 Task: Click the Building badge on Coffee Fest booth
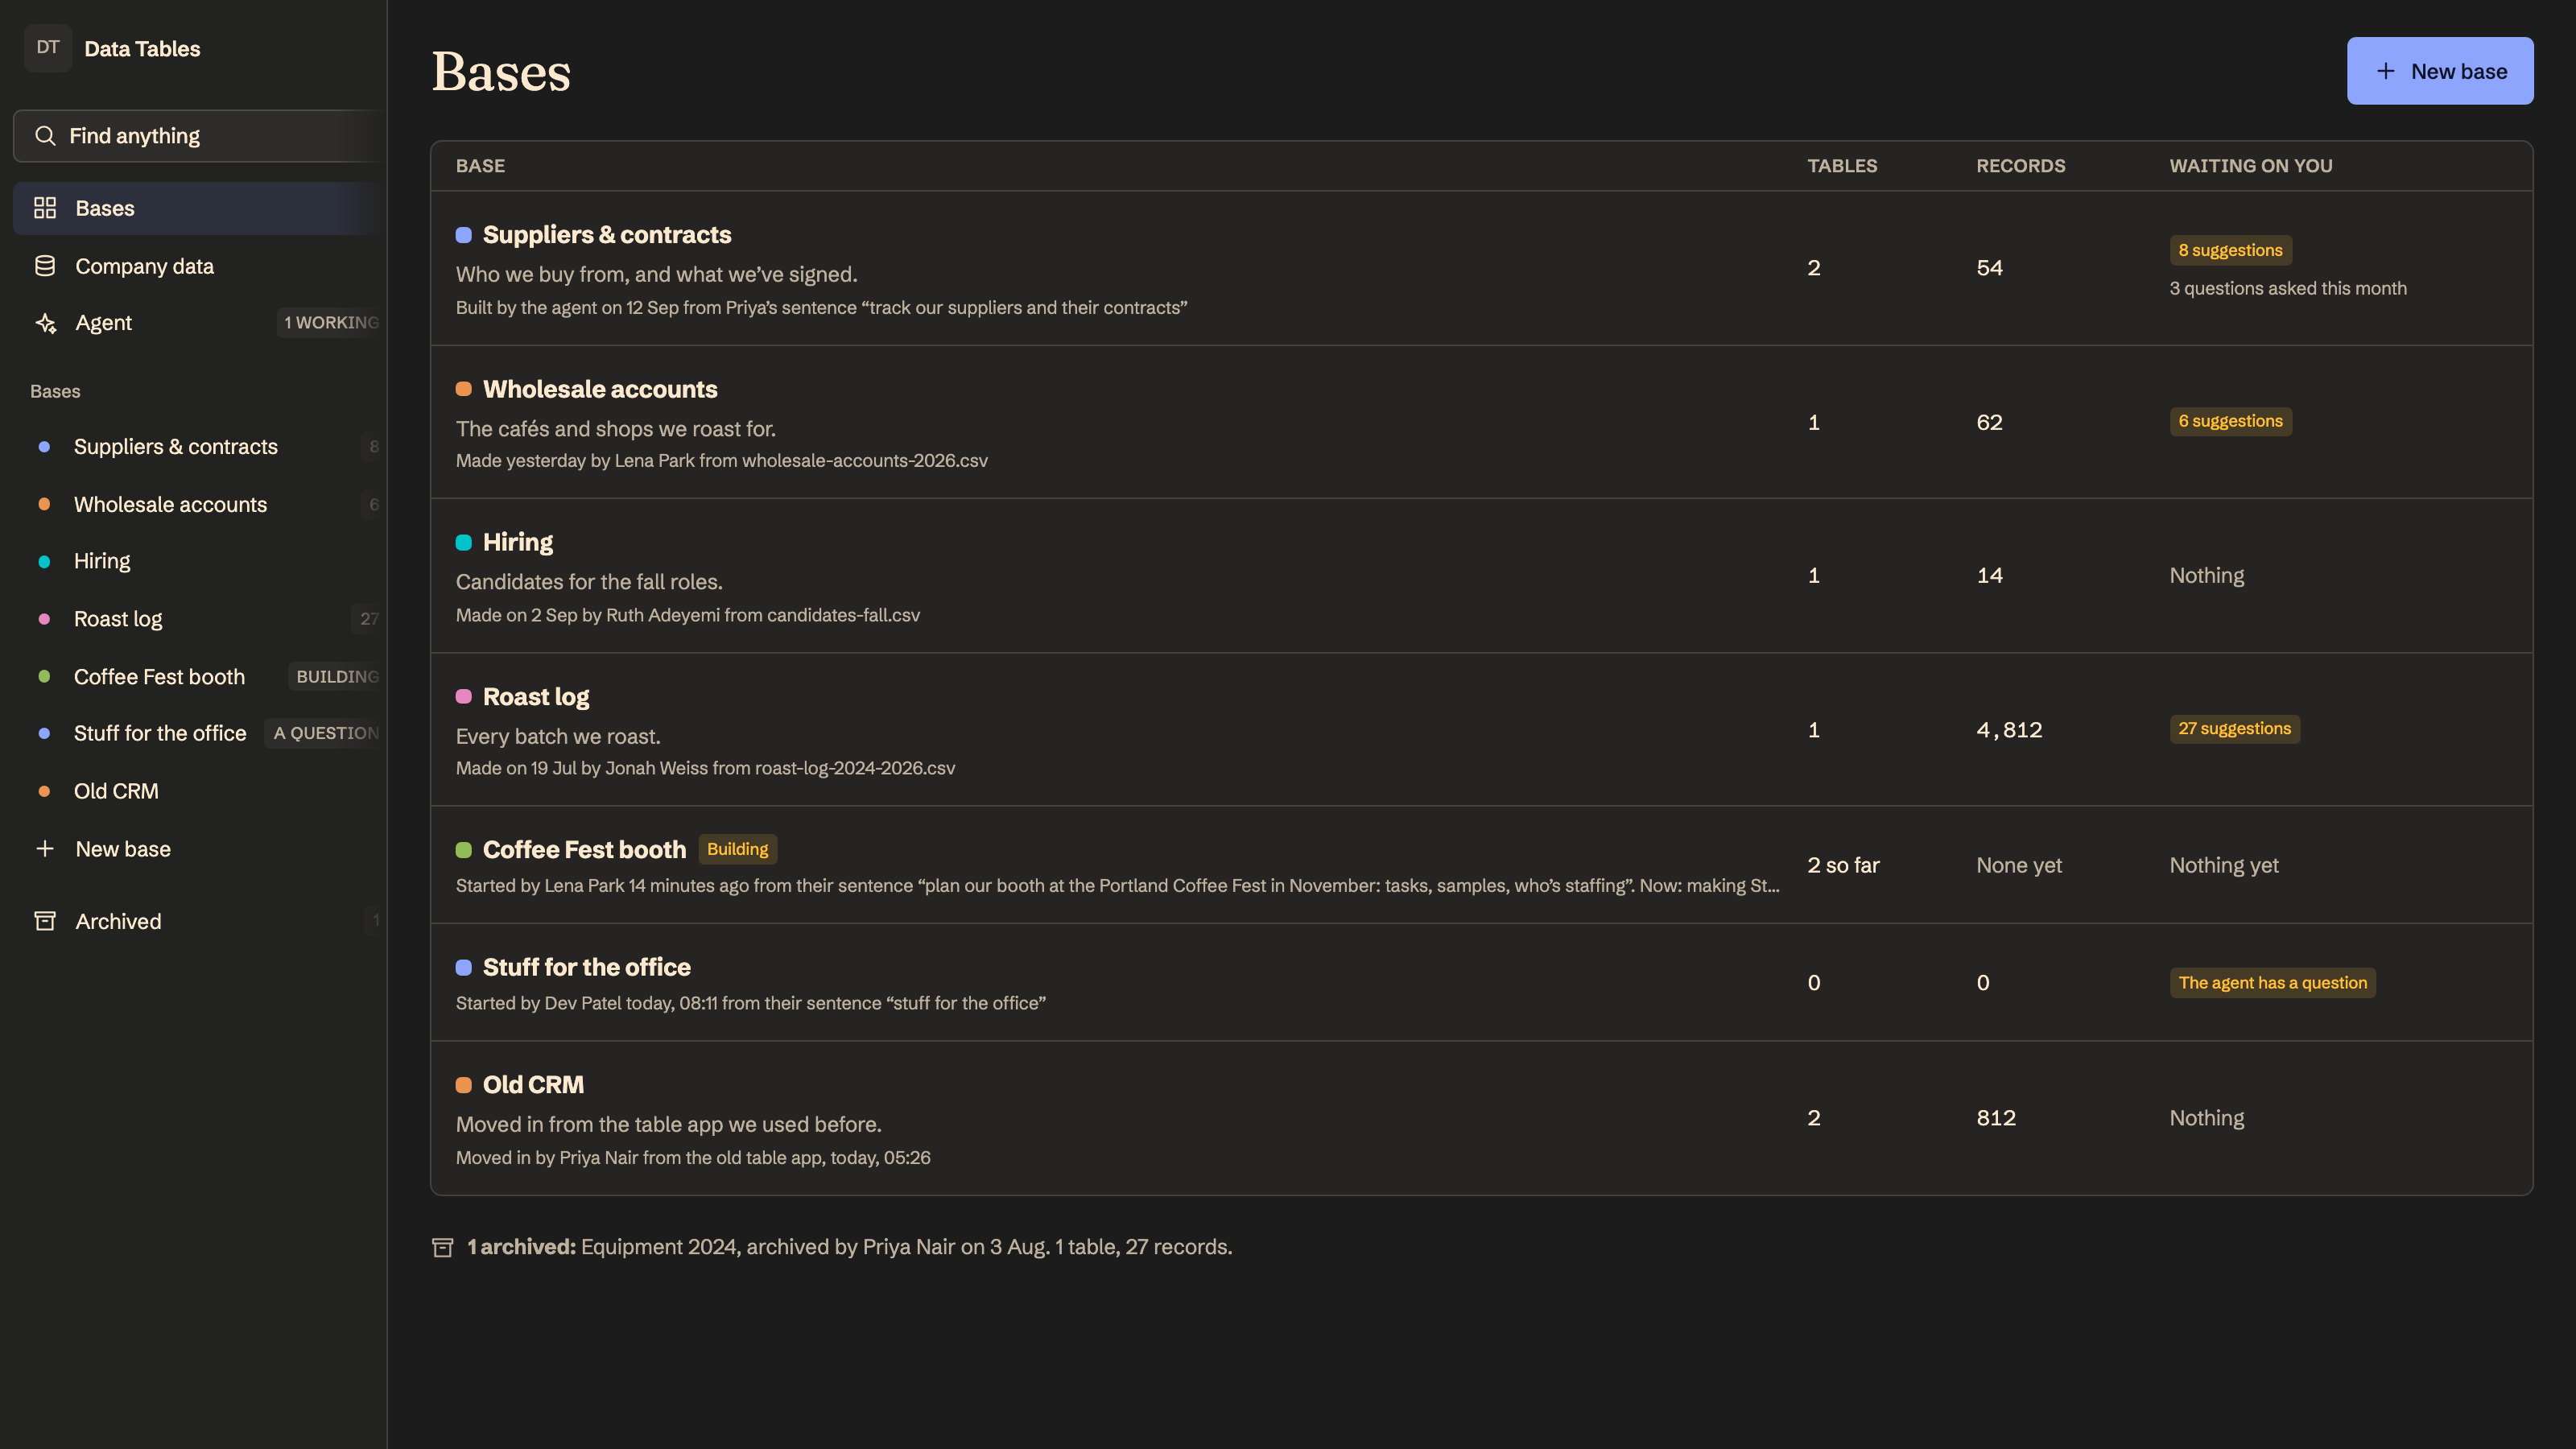click(737, 849)
